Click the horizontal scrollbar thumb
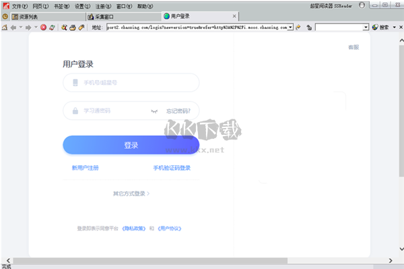Viewport: 404px width, 269px height. click(x=150, y=260)
